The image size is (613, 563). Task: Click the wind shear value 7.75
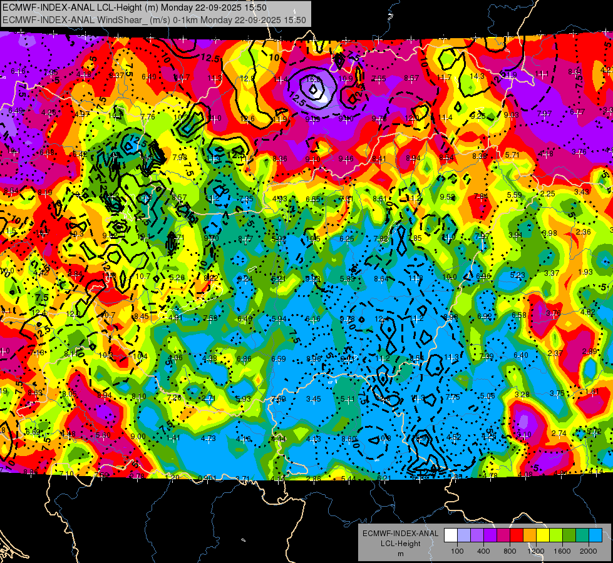coord(453,397)
